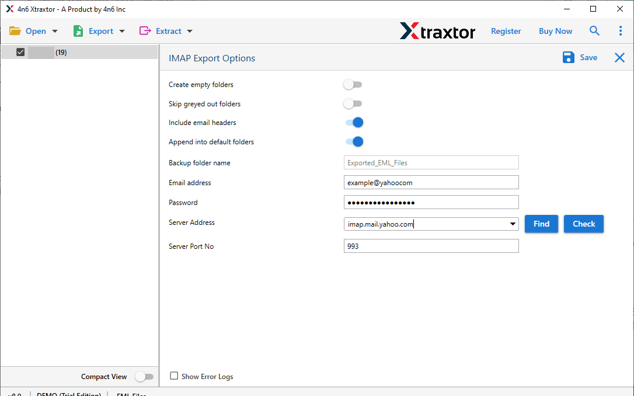Click the Save label
The height and width of the screenshot is (396, 634).
588,57
